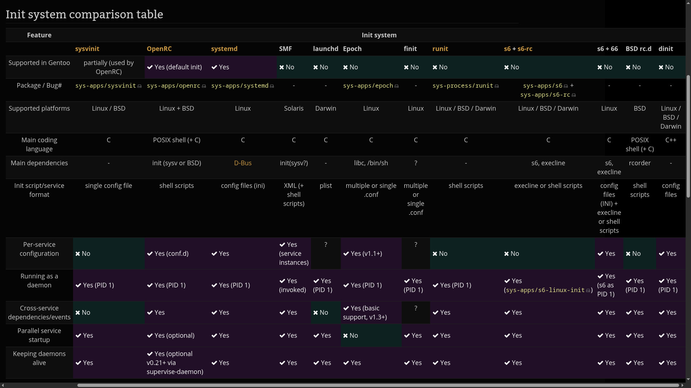This screenshot has width=691, height=388.
Task: Click bug icon beside sys-process/runit
Action: tap(497, 86)
